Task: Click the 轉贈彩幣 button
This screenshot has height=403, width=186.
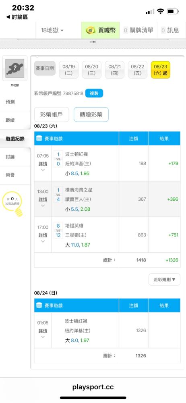Action: coord(91,114)
